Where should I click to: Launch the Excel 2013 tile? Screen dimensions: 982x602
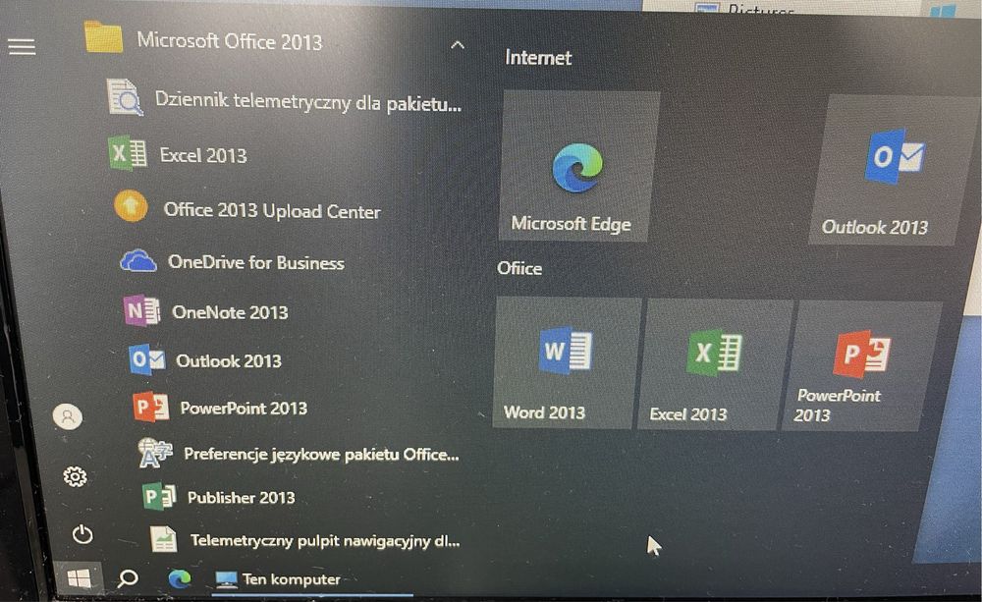click(713, 364)
